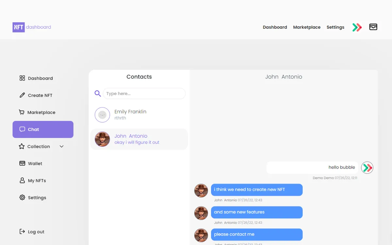This screenshot has height=245, width=392.
Task: Click sender avatar beside 'hello bubble'
Action: [x=367, y=168]
